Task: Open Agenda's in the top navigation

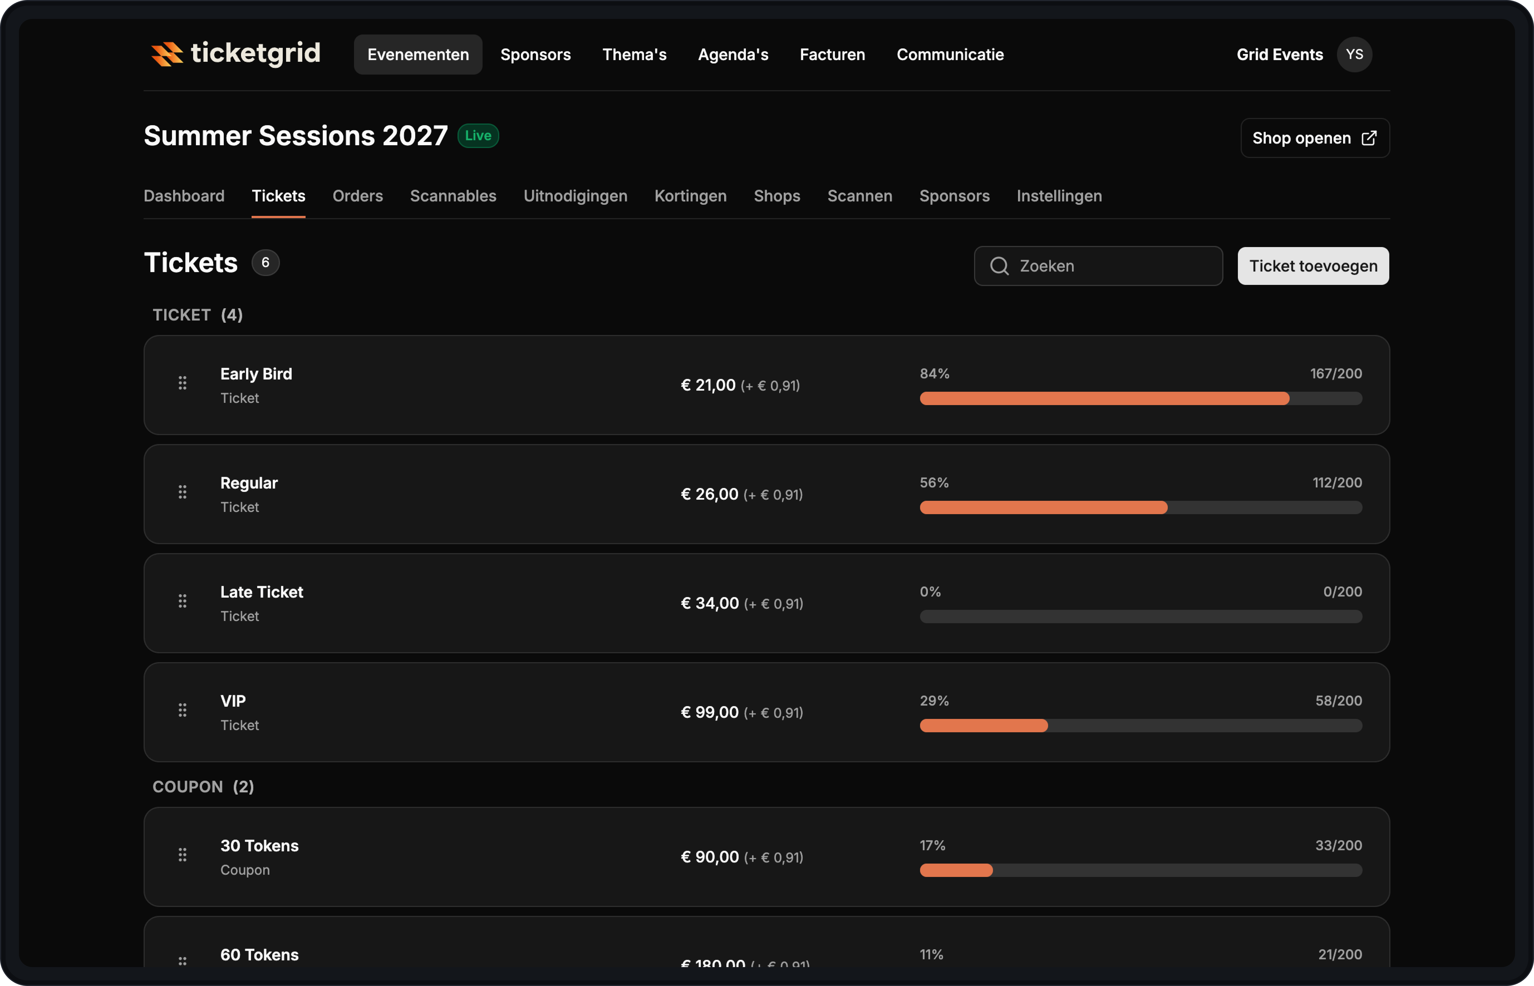Action: 733,55
